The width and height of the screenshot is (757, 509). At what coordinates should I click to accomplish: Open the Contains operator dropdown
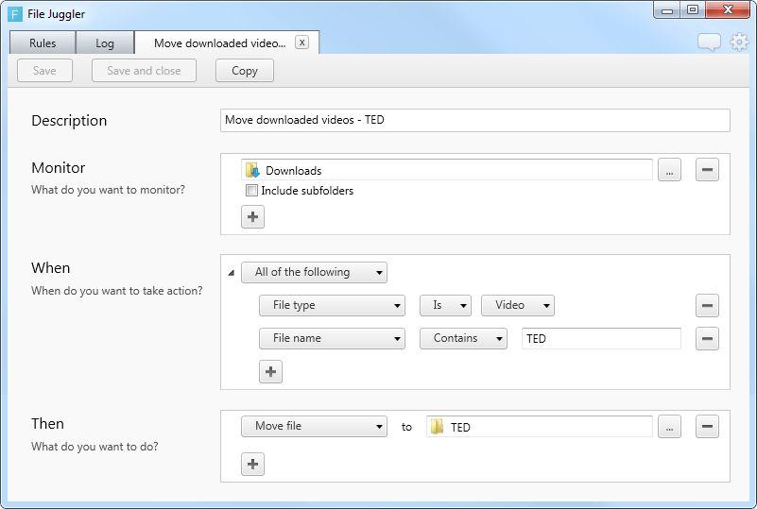click(463, 338)
